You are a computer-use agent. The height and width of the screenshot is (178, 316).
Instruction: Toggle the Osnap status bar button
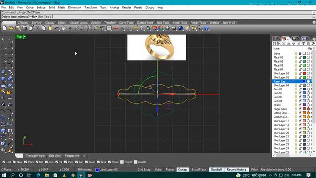tap(182, 169)
